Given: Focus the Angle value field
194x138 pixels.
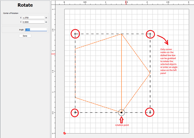Looking at the screenshot, I should tap(36, 30).
